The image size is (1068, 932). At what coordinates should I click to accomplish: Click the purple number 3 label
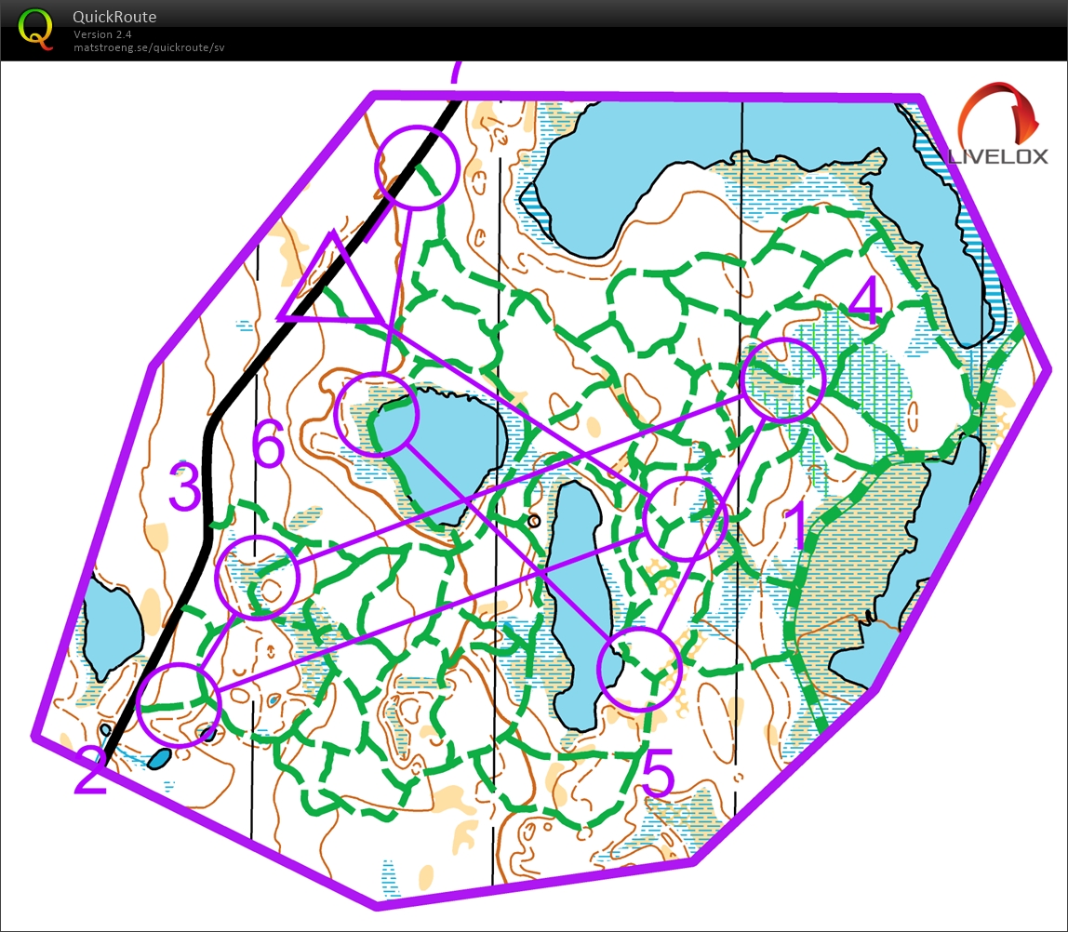coord(184,486)
